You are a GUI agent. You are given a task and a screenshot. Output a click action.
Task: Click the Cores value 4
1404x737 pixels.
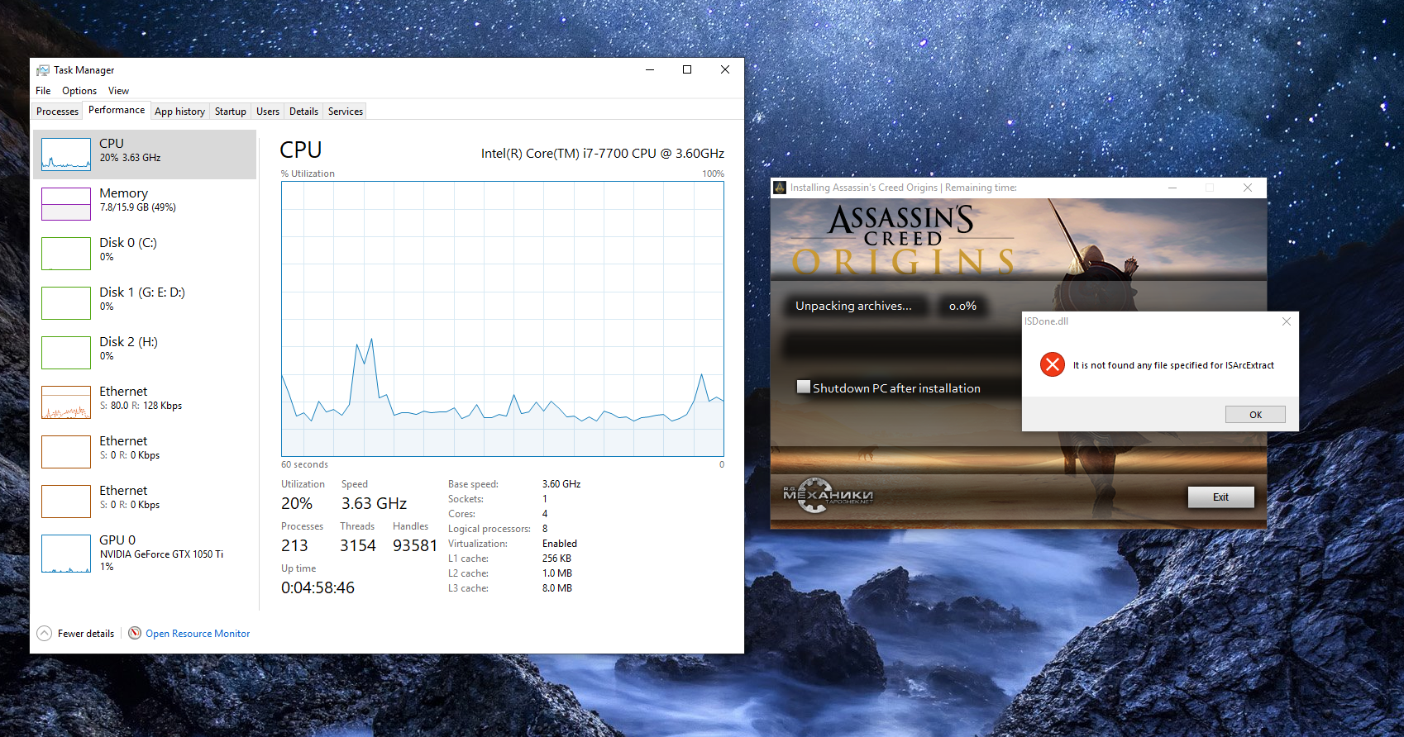click(x=545, y=514)
